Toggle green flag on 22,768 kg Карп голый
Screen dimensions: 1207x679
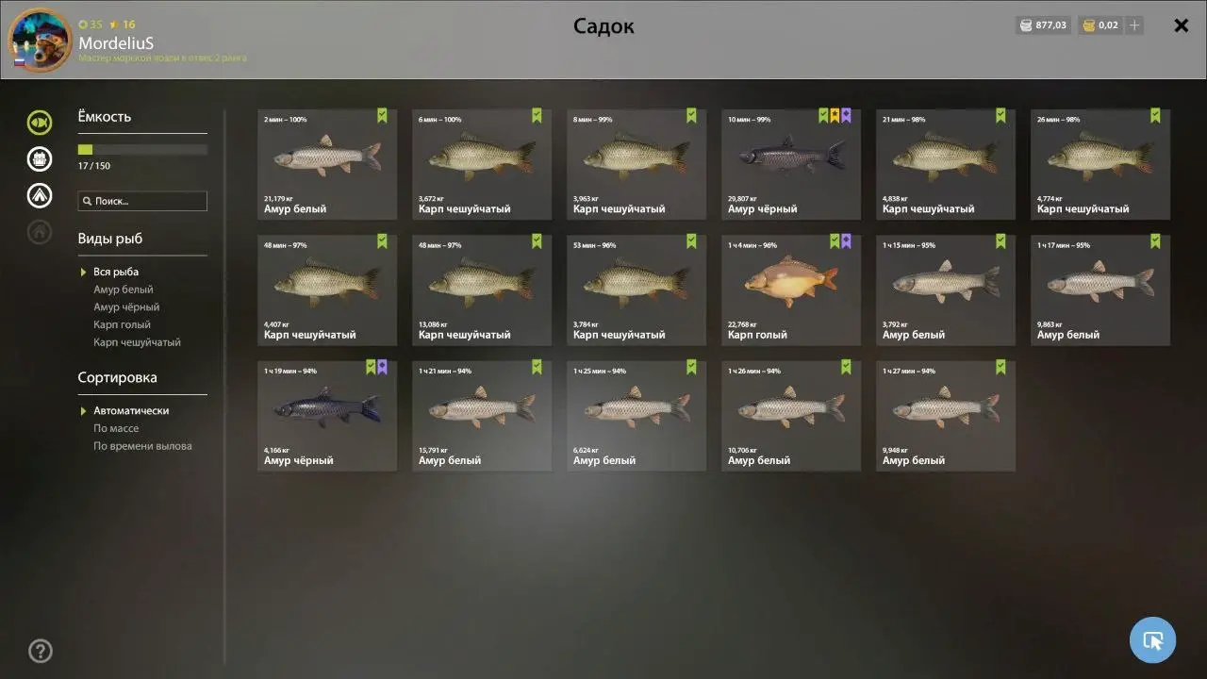click(x=835, y=241)
